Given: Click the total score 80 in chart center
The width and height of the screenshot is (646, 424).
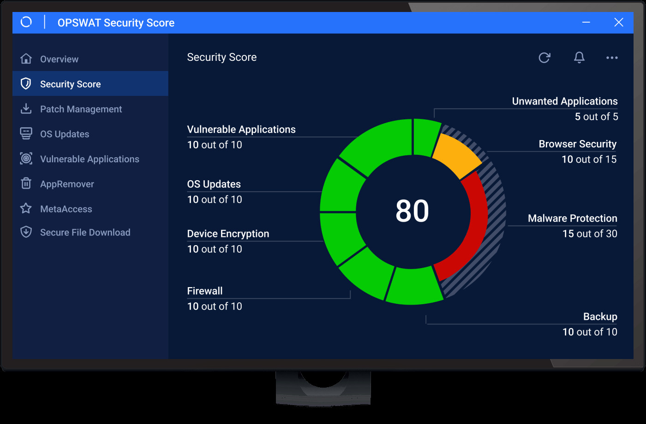Looking at the screenshot, I should [413, 211].
